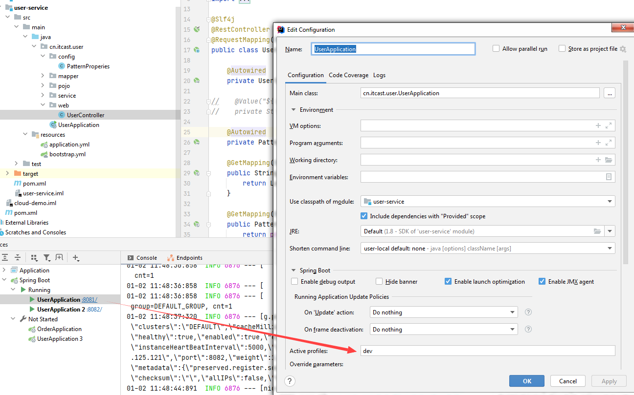
Task: Collapse the Environment section
Action: pos(294,110)
